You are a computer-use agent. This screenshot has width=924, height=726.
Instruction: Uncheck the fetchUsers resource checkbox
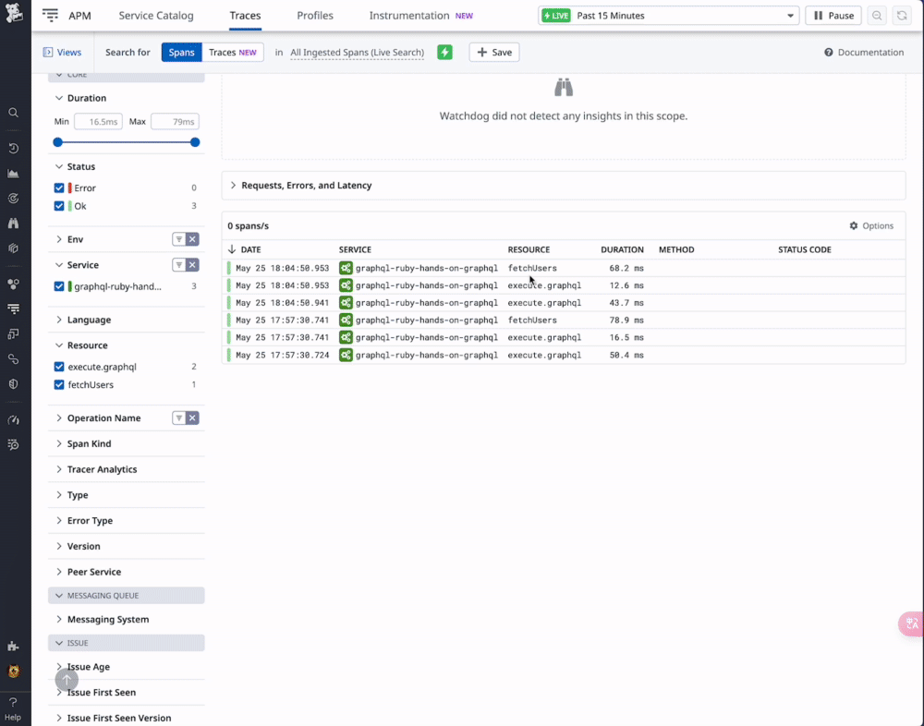pyautogui.click(x=59, y=385)
